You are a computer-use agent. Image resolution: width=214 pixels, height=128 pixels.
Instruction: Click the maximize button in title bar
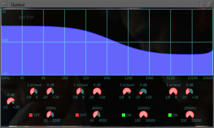210,4
